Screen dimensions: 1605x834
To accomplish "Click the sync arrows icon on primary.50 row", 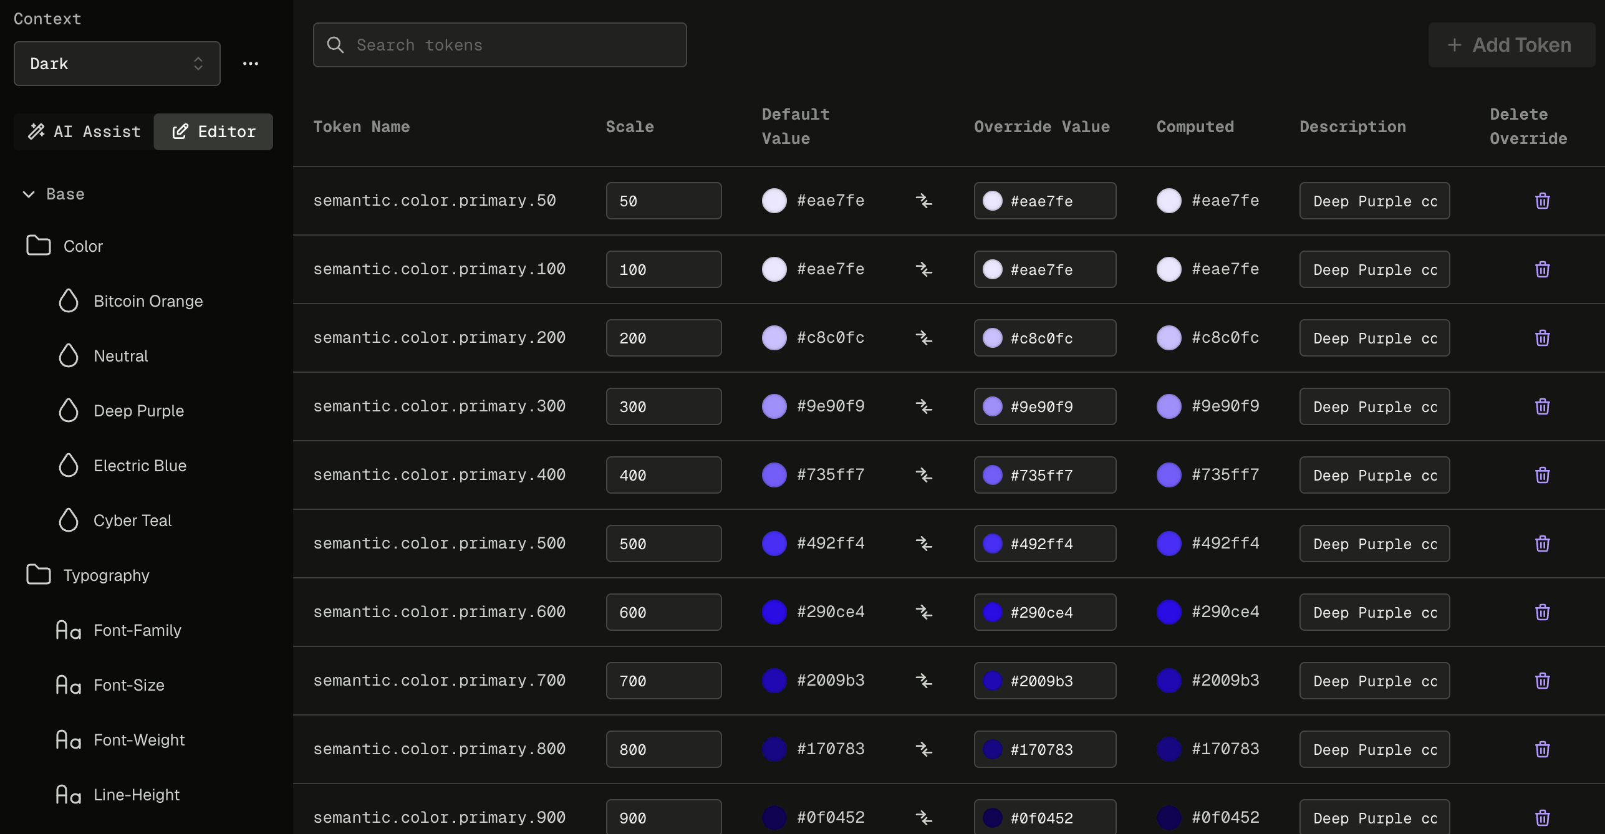I will [x=924, y=201].
